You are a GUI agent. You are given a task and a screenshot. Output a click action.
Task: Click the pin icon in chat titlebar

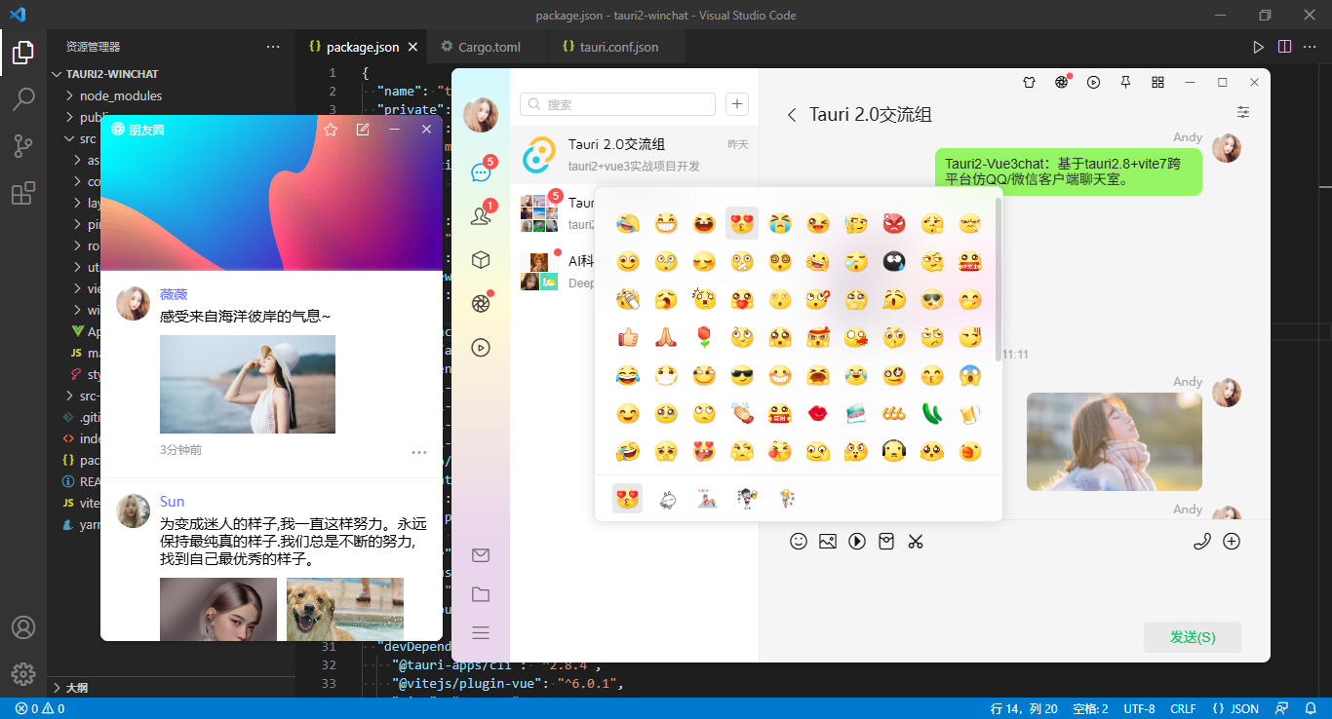click(x=1125, y=83)
